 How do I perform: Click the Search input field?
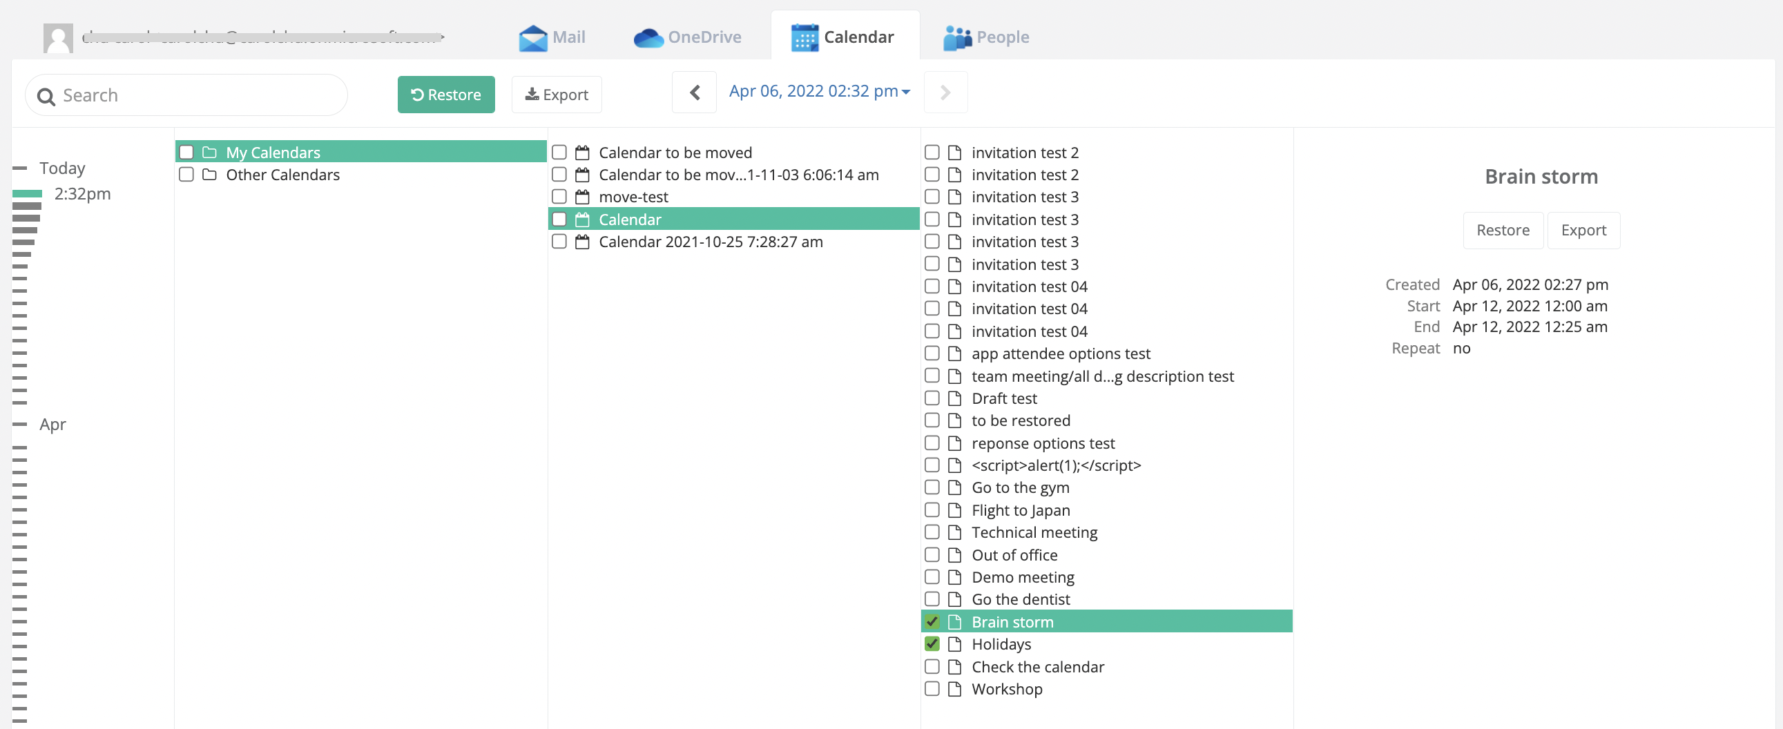(x=186, y=95)
